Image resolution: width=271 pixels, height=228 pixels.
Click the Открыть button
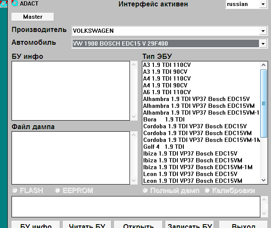click(x=138, y=225)
